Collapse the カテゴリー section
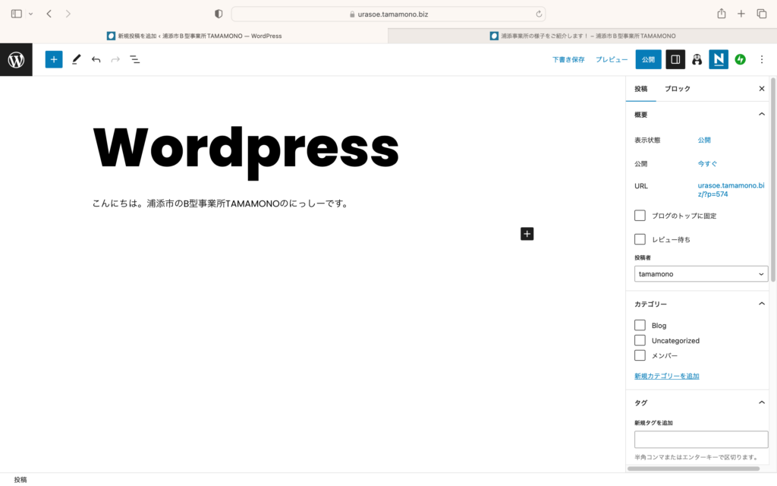The width and height of the screenshot is (777, 486). (x=762, y=304)
